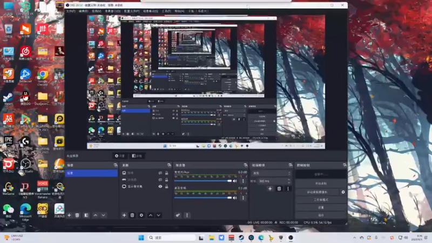Expand hidden system tray icons chevron
This screenshot has height=243, width=432.
tap(354, 238)
